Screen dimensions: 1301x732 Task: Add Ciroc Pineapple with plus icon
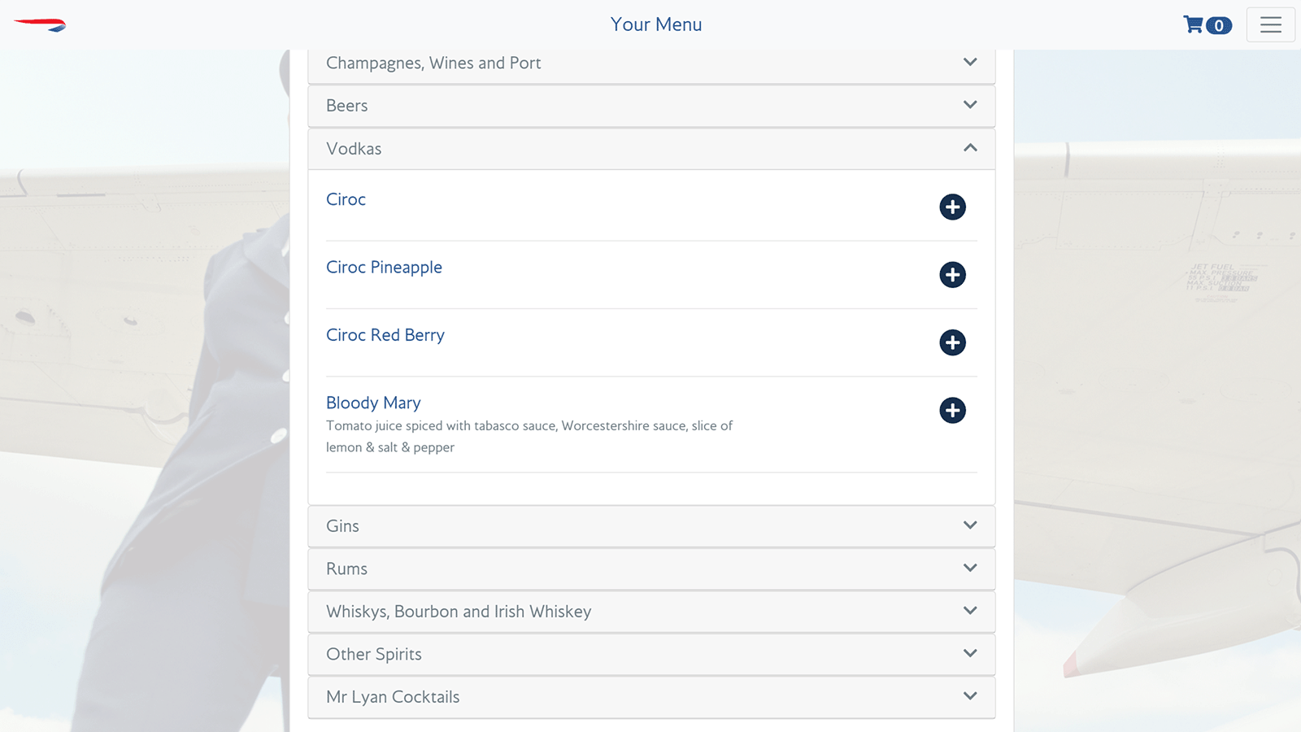(x=952, y=274)
